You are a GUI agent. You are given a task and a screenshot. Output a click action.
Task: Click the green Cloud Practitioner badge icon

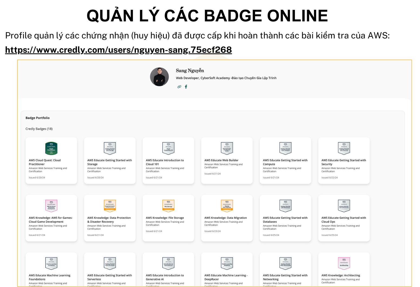[51, 148]
